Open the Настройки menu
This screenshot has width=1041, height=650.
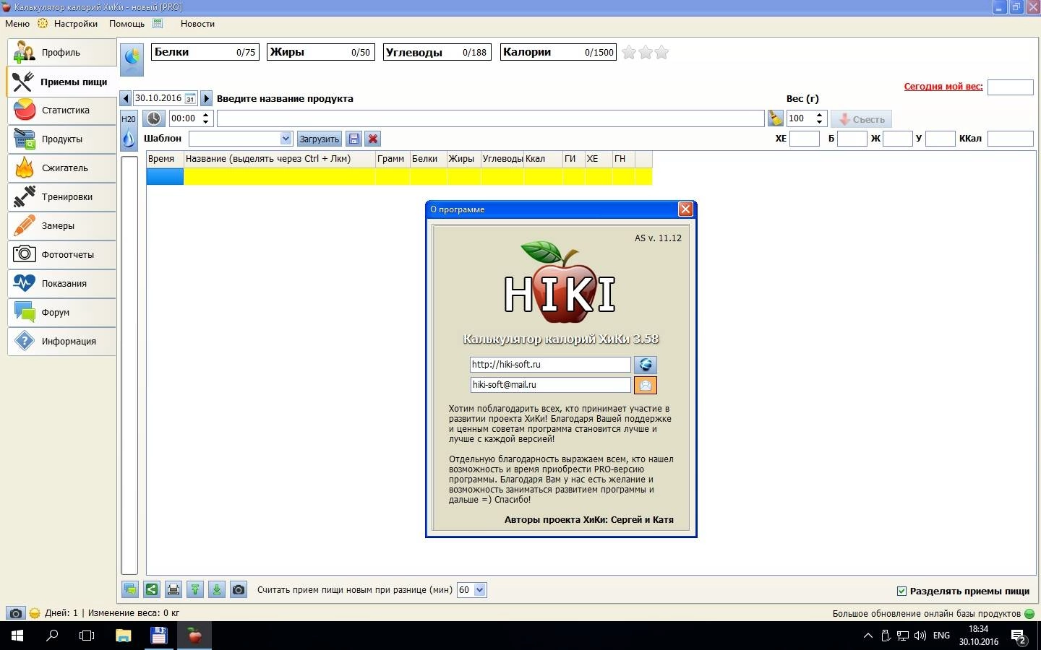coord(76,24)
